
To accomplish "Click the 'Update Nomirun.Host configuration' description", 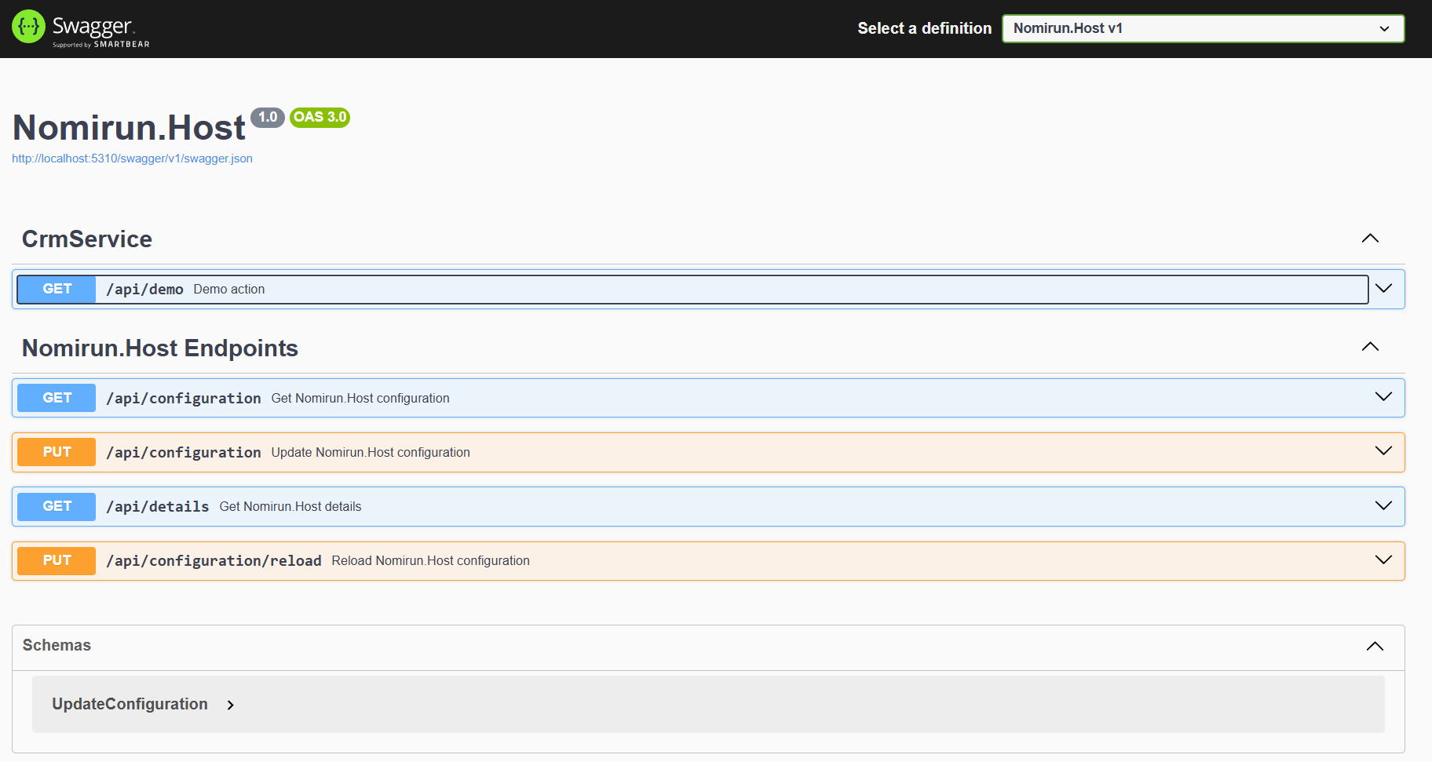I will coord(371,453).
